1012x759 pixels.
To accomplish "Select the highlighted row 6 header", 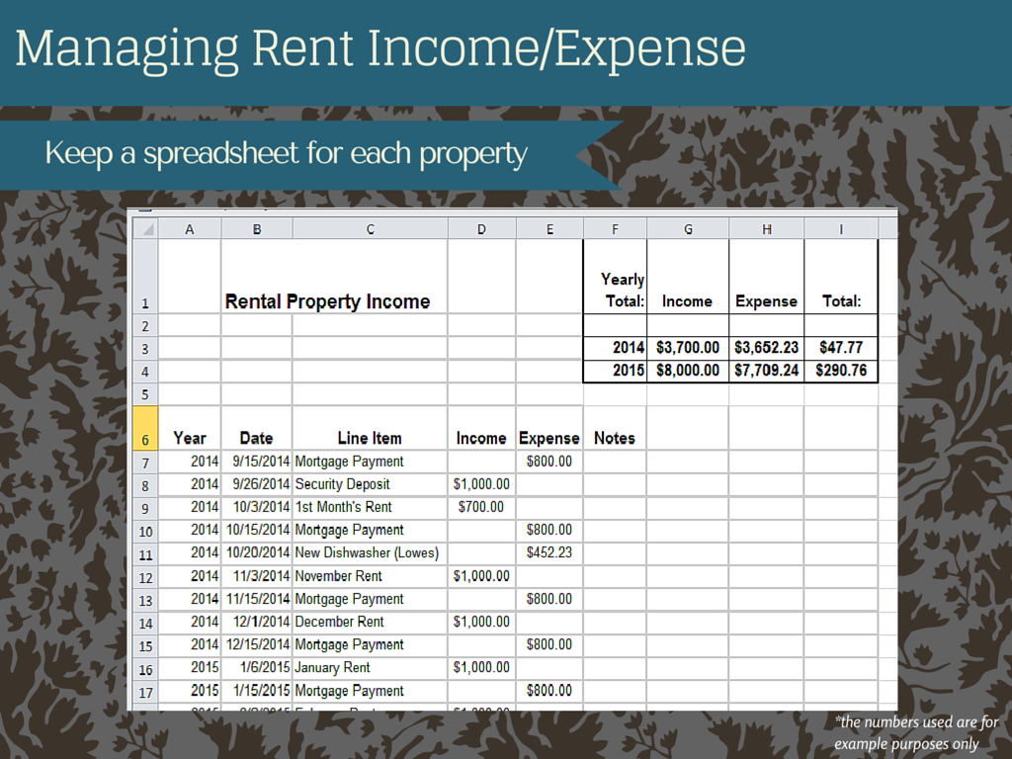I will coord(145,438).
